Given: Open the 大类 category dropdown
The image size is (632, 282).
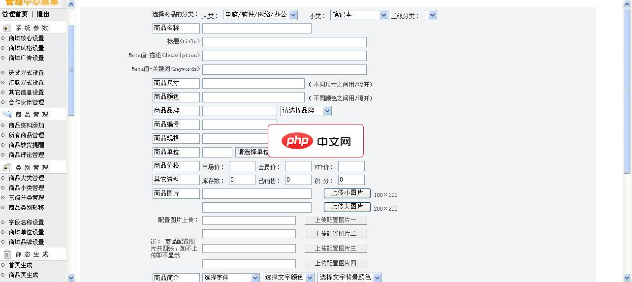Looking at the screenshot, I should tap(260, 15).
